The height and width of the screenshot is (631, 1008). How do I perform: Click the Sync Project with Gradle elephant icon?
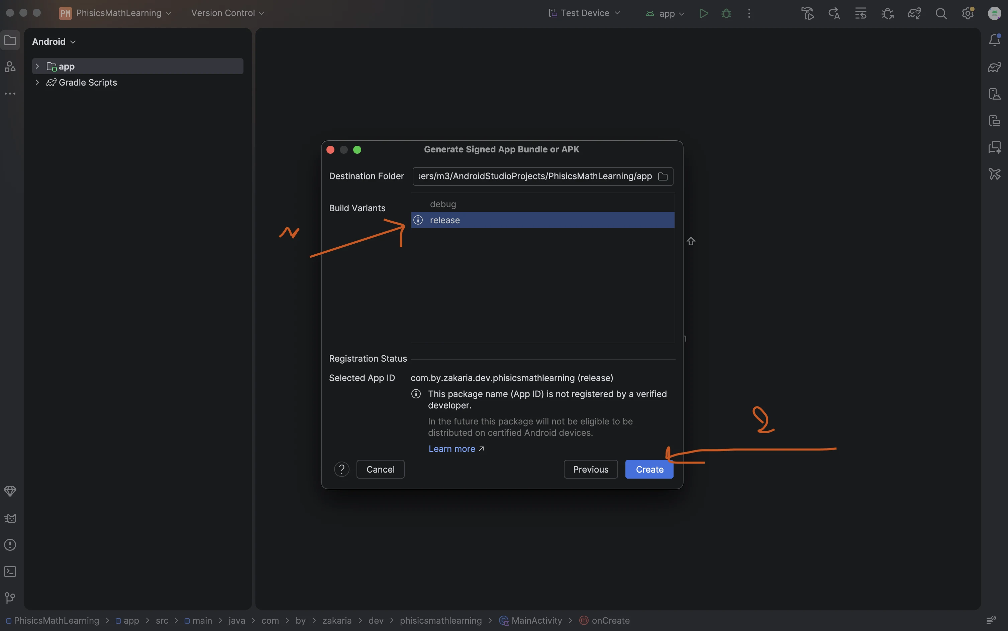[914, 13]
